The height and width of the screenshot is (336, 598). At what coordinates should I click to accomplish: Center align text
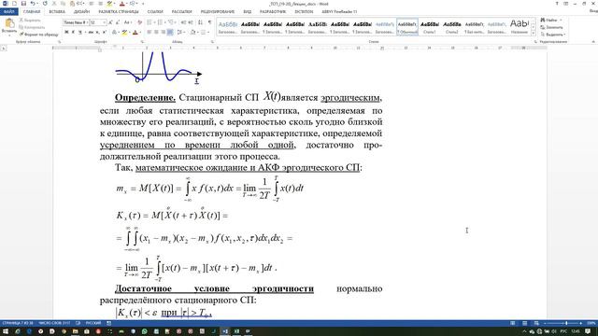[156, 33]
